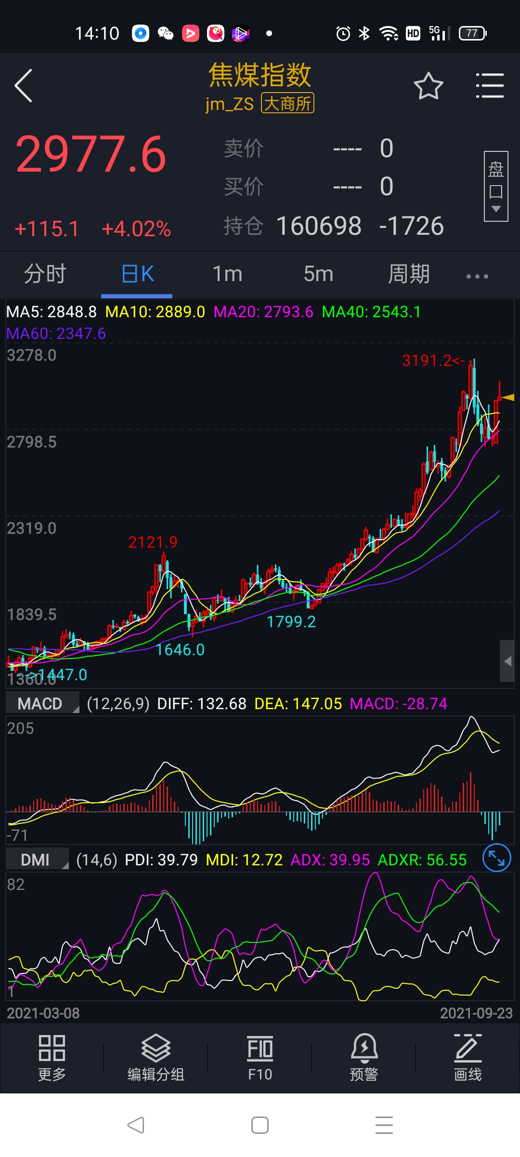Open the list menu icon at top right
Screen dimensions: 520x1157
489,86
